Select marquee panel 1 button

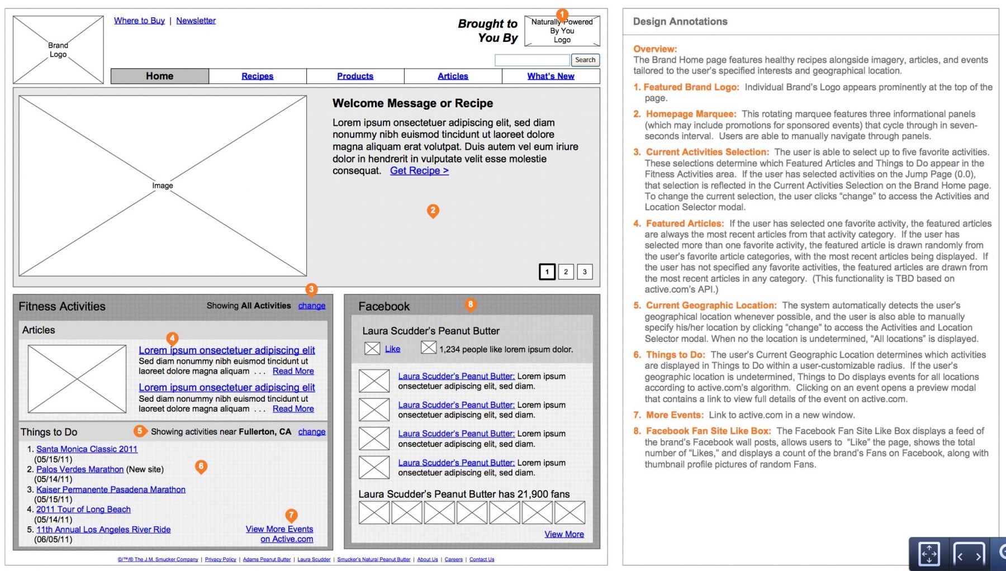[547, 272]
